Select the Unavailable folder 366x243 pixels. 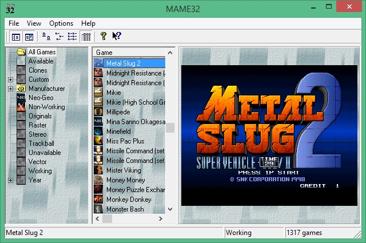tap(45, 153)
